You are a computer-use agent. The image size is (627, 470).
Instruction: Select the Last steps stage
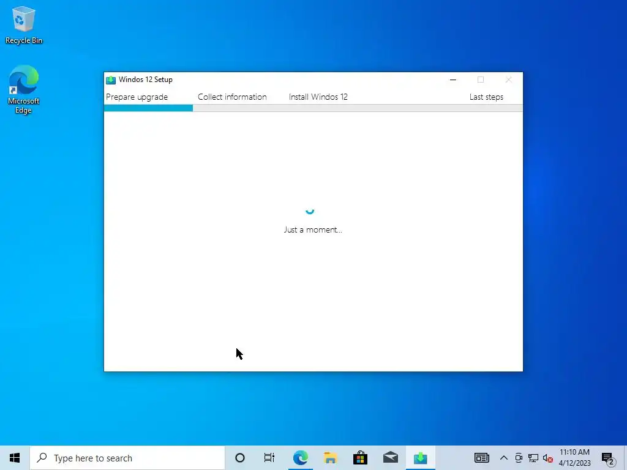(x=486, y=97)
